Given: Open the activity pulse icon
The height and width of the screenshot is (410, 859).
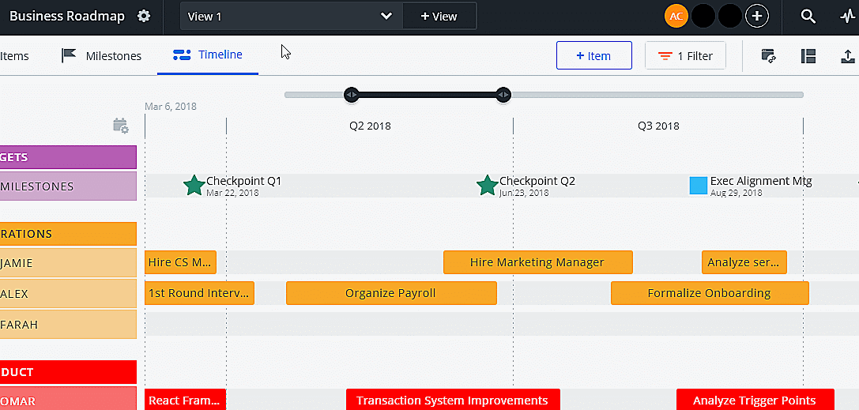Looking at the screenshot, I should (x=848, y=17).
